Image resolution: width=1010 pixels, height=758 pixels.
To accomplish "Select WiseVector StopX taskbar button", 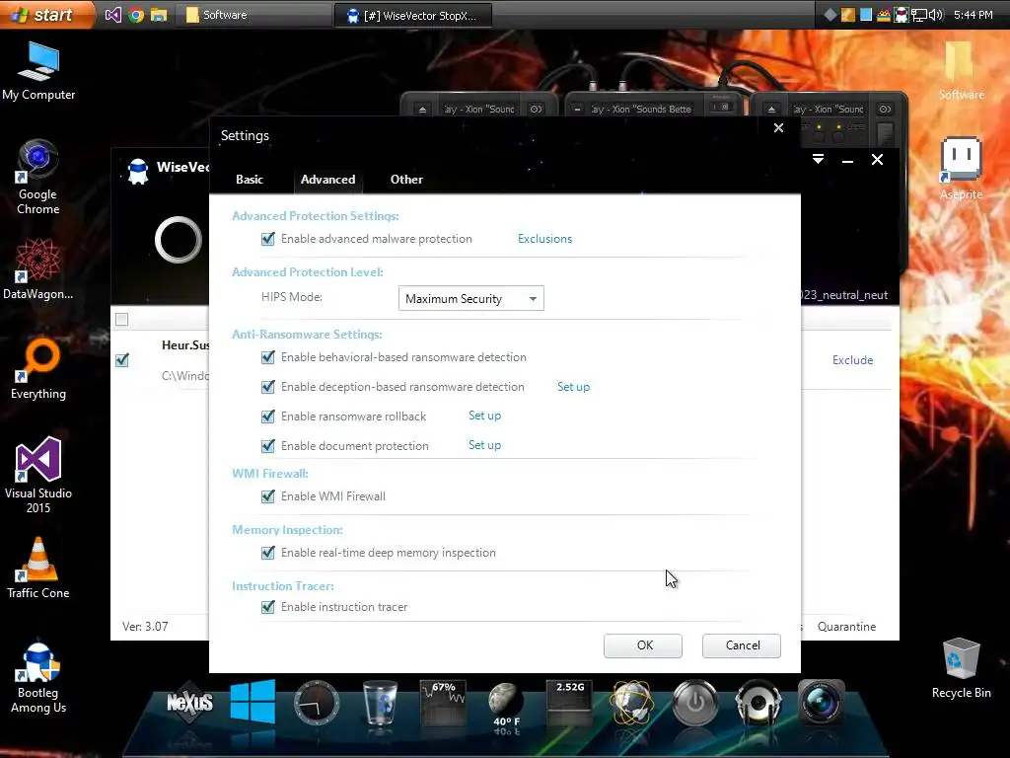I will [x=413, y=15].
